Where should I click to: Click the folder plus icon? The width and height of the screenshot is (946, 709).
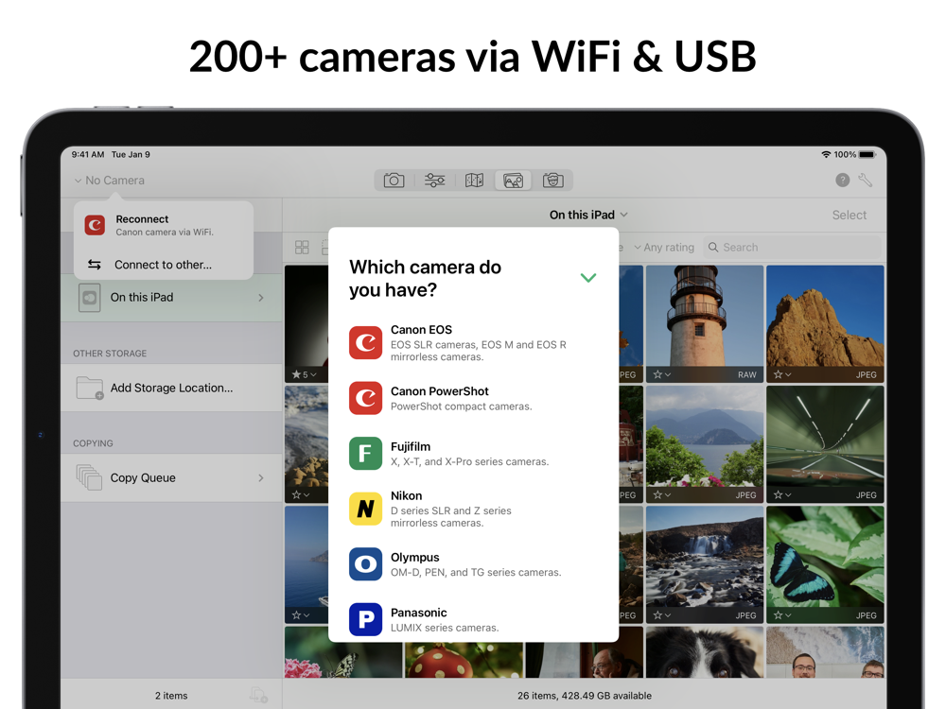90,388
